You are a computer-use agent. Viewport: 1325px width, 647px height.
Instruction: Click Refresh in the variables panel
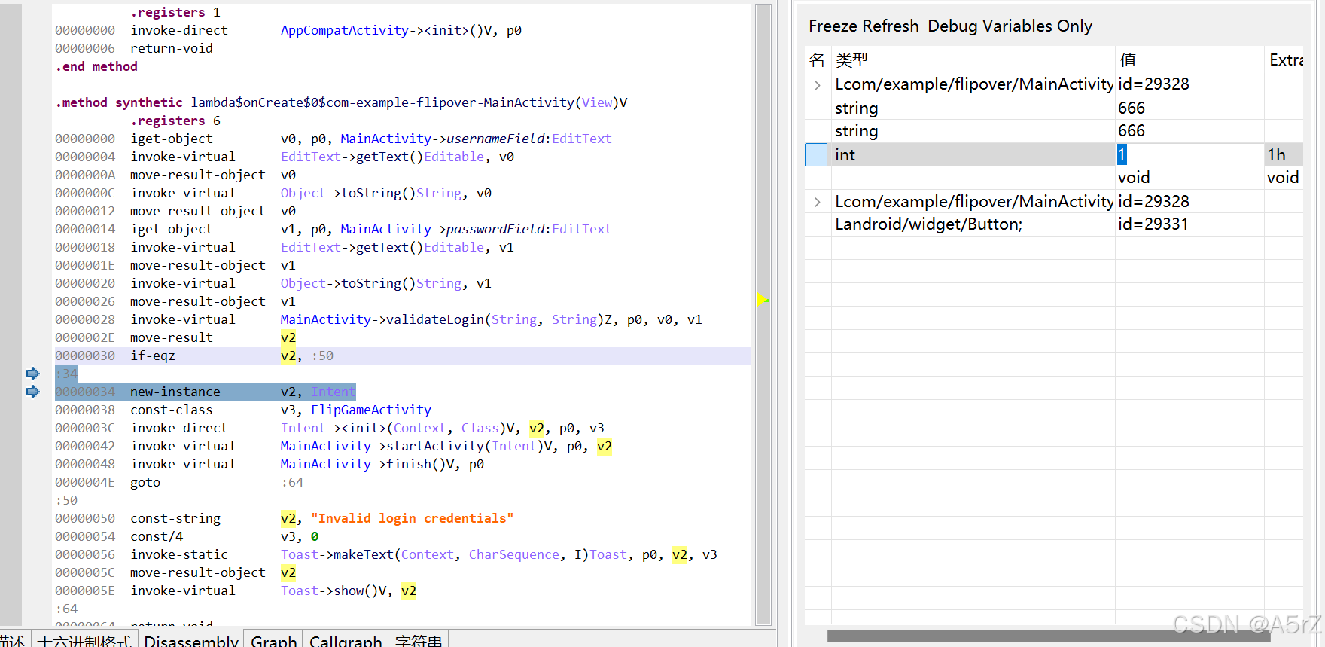[x=891, y=26]
